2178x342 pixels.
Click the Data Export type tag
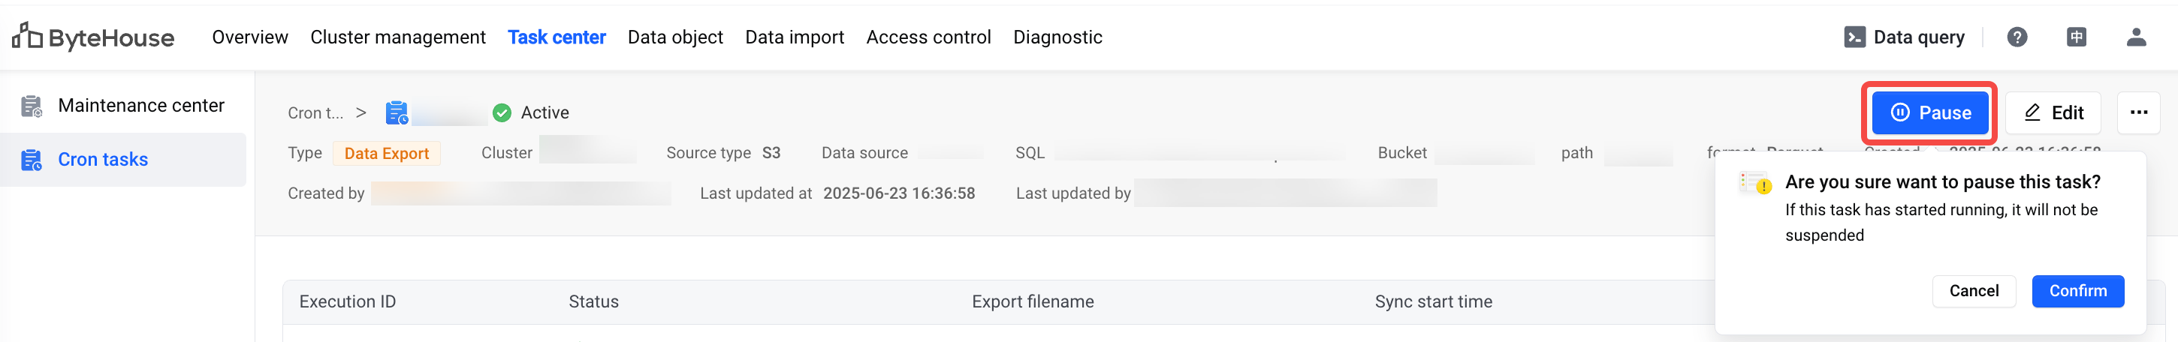click(x=386, y=153)
